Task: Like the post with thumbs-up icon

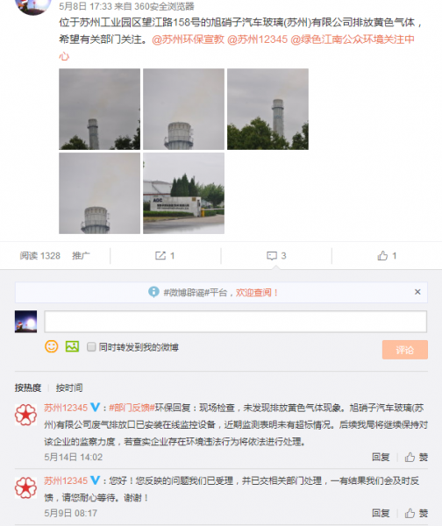Action: click(x=382, y=256)
